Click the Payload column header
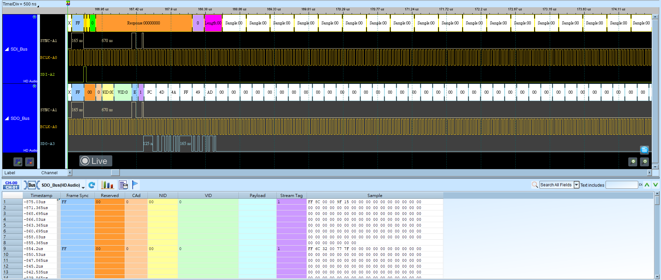Screen dimensions: 661x280 257,195
